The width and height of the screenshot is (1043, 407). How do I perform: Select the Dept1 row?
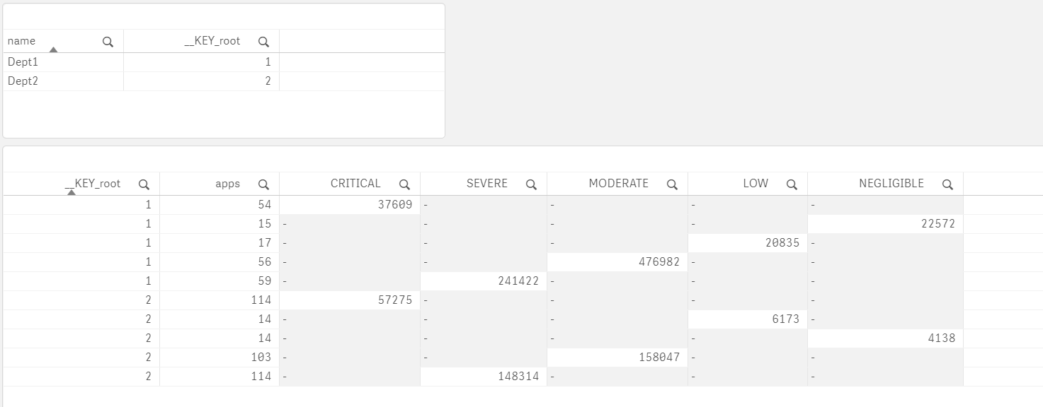pyautogui.click(x=23, y=62)
